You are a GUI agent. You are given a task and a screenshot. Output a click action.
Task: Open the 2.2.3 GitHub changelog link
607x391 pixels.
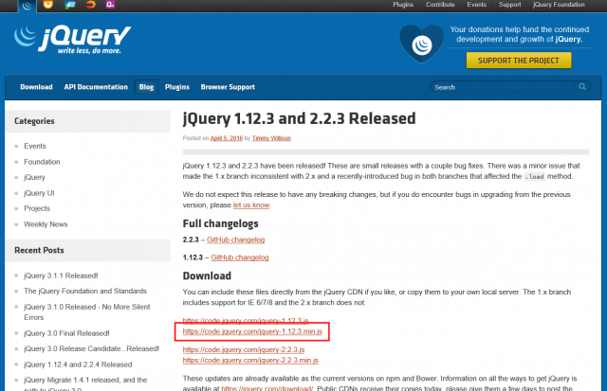236,240
